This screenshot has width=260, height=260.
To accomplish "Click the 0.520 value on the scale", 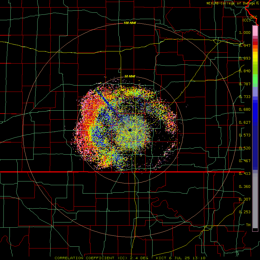I will (x=245, y=148).
